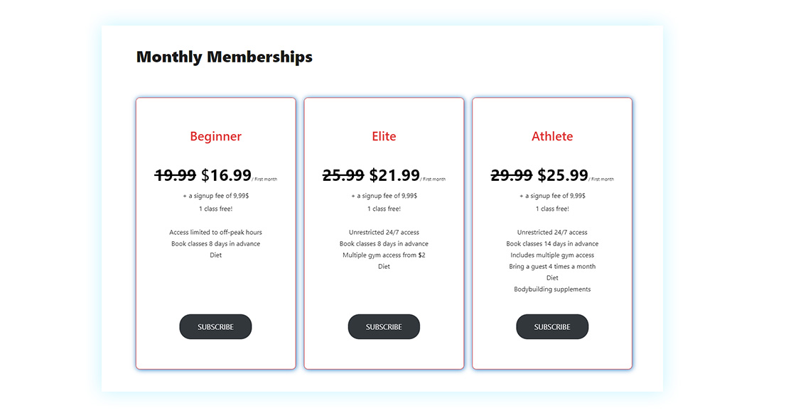Click the crossed-out 29.99 price
786x420 pixels.
pyautogui.click(x=510, y=175)
